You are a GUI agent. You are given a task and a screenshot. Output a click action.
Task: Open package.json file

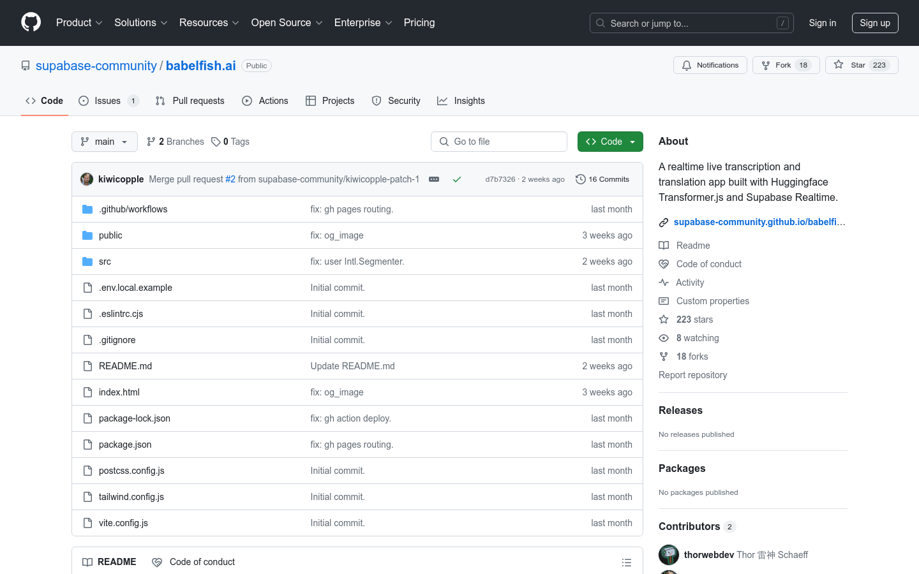125,445
